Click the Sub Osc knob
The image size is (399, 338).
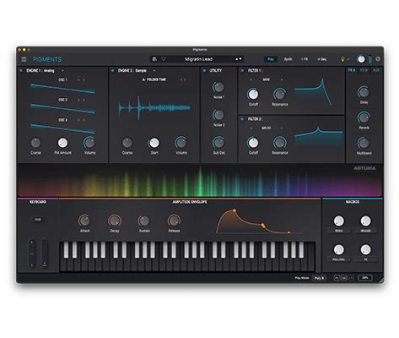tap(218, 143)
